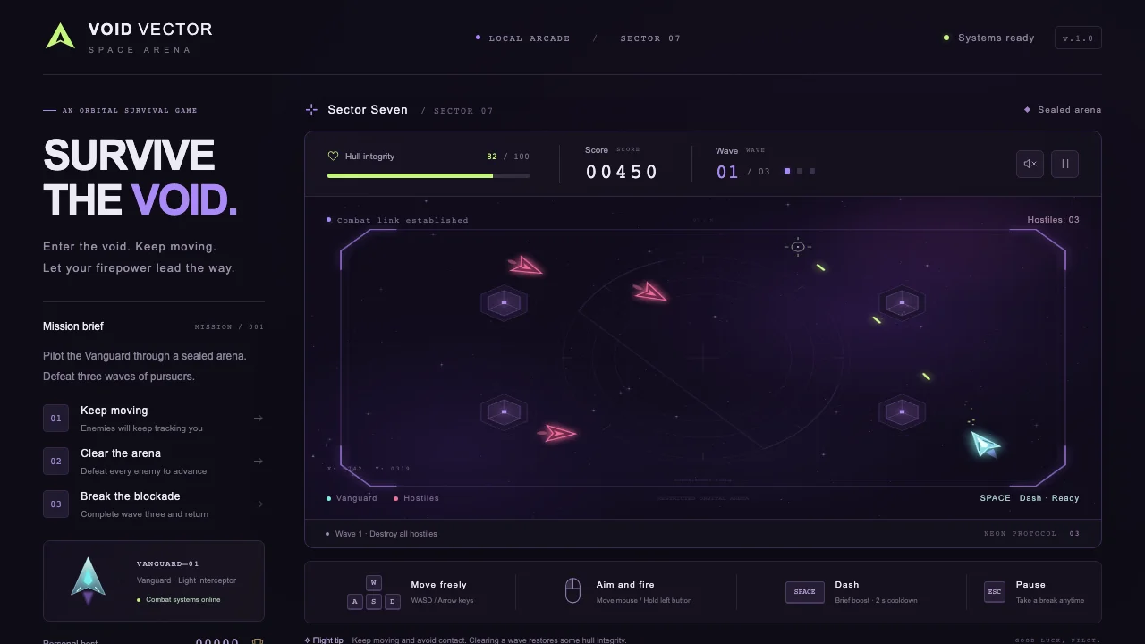Pause the game with the pause button
The width and height of the screenshot is (1145, 644).
tap(1064, 164)
